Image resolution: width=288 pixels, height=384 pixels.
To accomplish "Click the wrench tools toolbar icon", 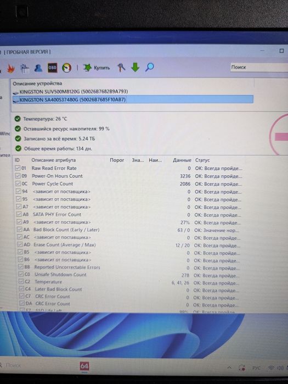I will pyautogui.click(x=121, y=67).
